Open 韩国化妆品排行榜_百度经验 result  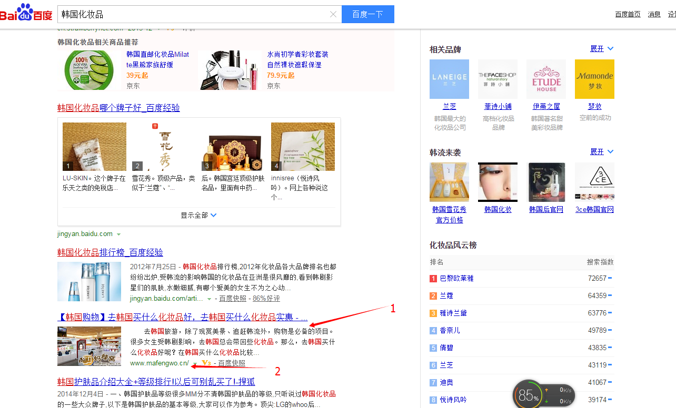tap(110, 252)
